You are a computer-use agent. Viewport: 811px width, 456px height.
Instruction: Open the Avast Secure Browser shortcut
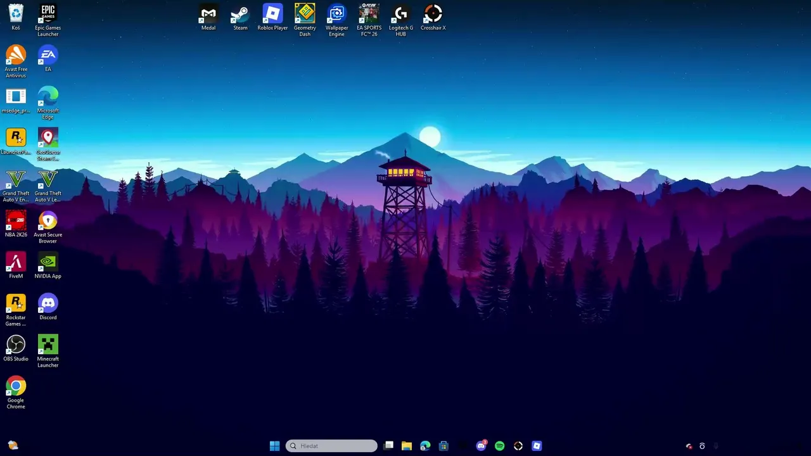(x=48, y=227)
